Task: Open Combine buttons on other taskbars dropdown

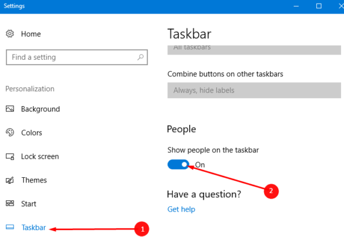Action: click(254, 91)
